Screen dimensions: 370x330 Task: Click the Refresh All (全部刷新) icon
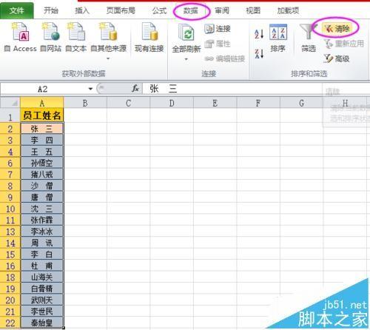(186, 32)
